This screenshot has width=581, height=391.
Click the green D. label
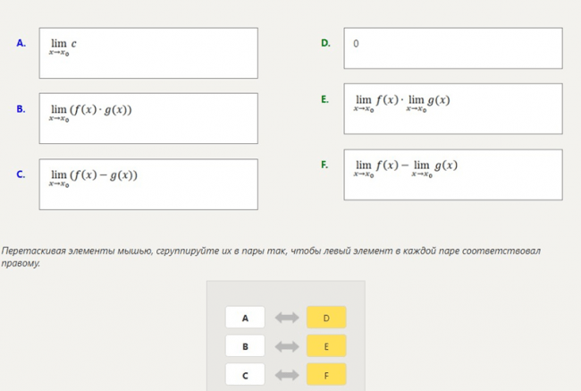(x=325, y=43)
